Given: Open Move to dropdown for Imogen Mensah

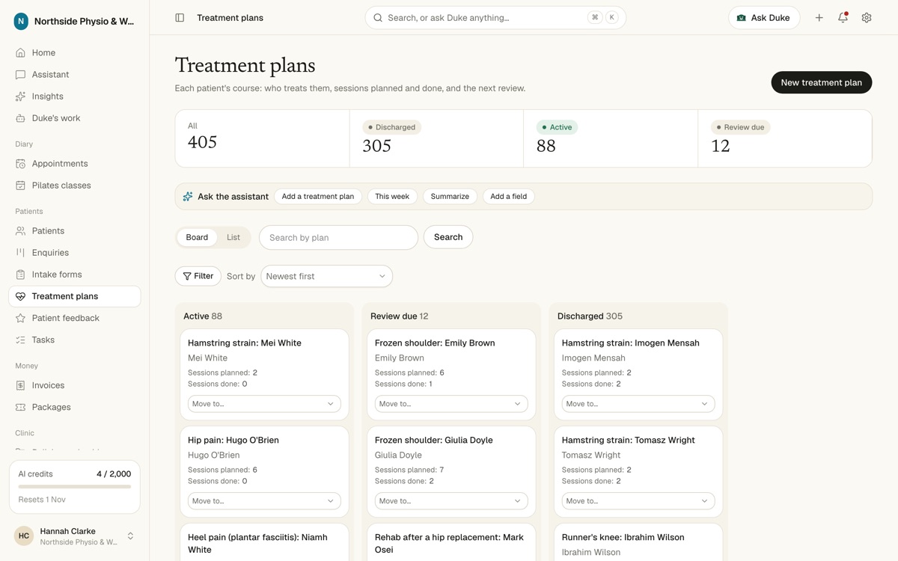Looking at the screenshot, I should tap(638, 404).
